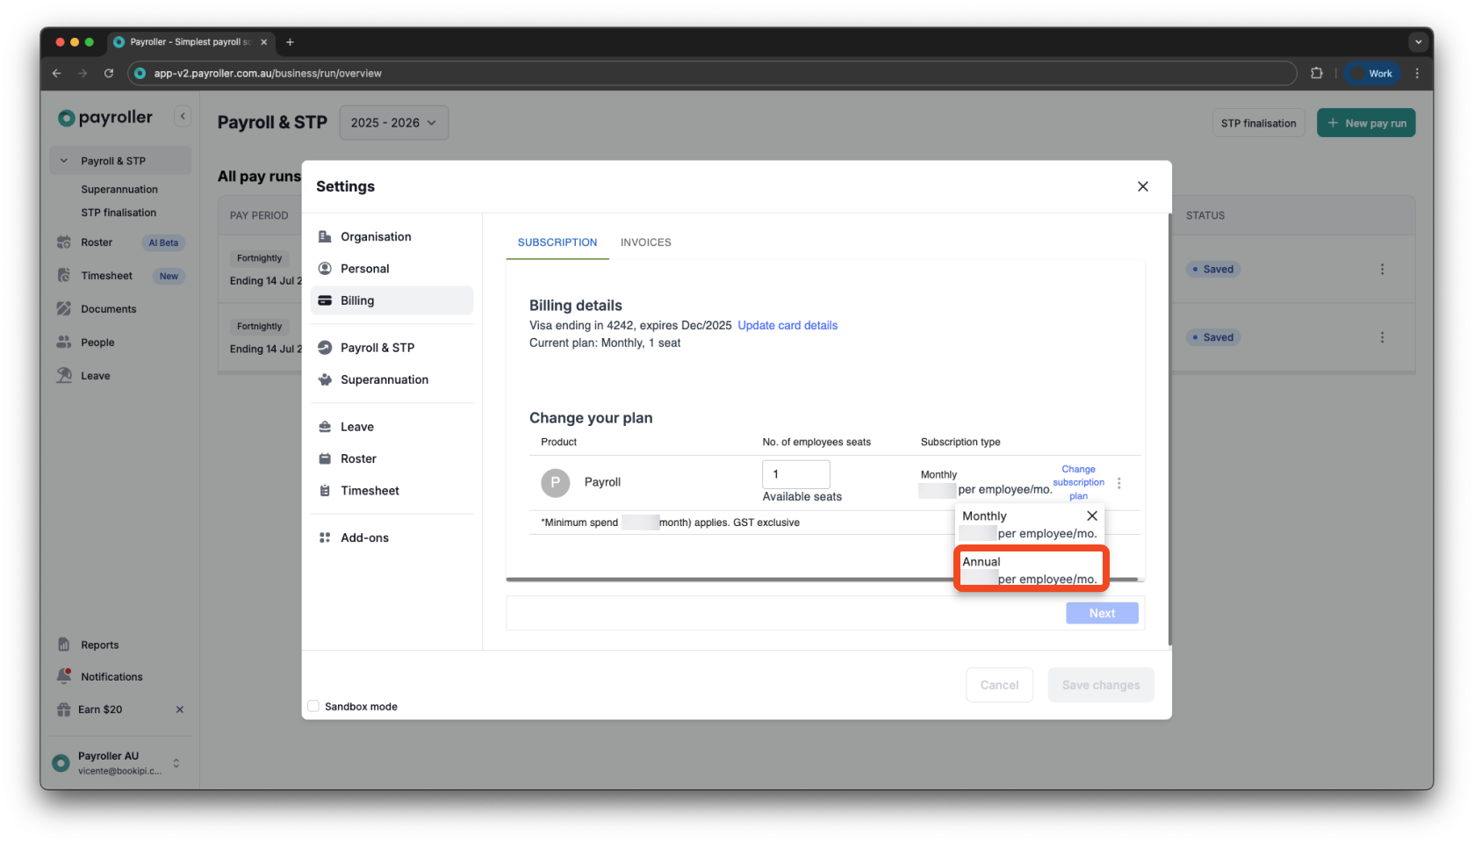Select the Leave icon in left sidebar
The width and height of the screenshot is (1474, 843).
pyautogui.click(x=64, y=375)
